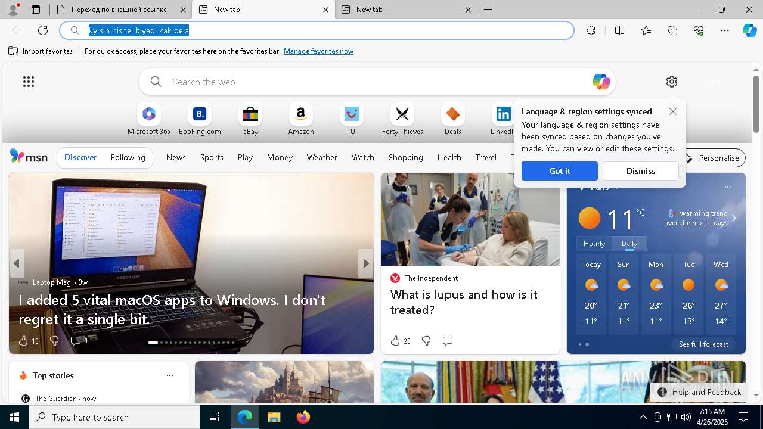
Task: Open Edge Settings and more menu
Action: tap(725, 30)
